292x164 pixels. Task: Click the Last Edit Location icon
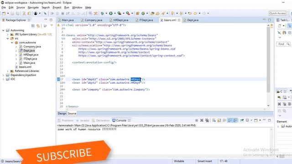(190, 13)
